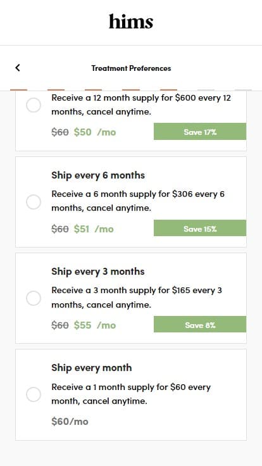Click the Treatment Preferences page title
The height and width of the screenshot is (466, 262).
[131, 68]
